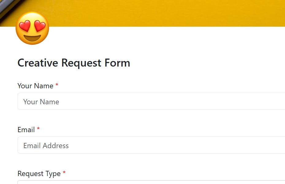
Task: Click the emoji's open smiling mouth
Action: pos(32,37)
